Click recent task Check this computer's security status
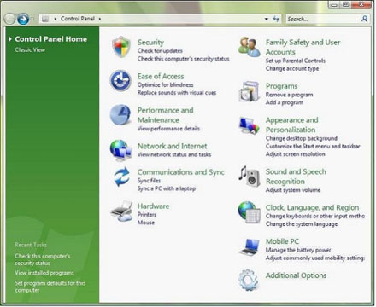This screenshot has width=376, height=307. click(42, 259)
